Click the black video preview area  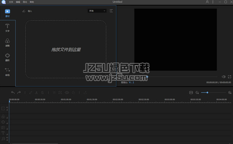click(x=175, y=40)
